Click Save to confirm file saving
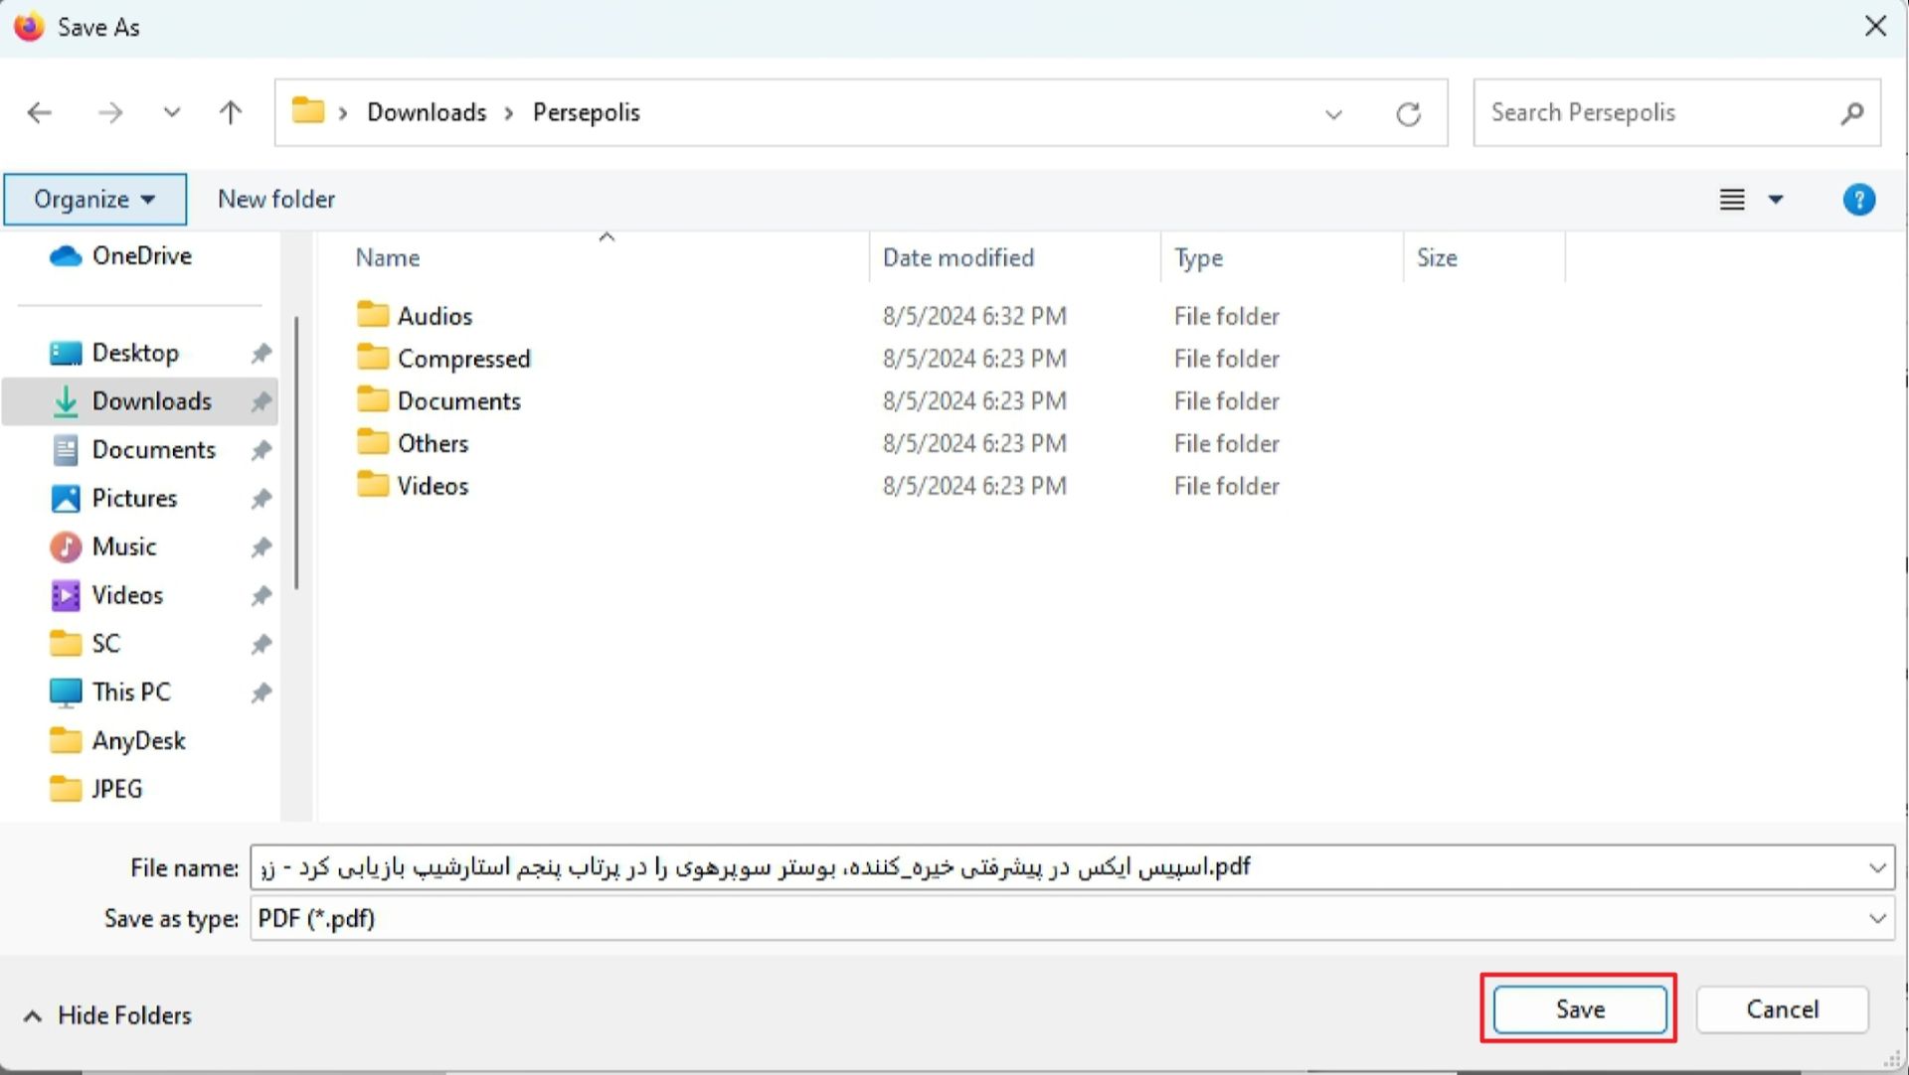Viewport: 1909px width, 1075px height. click(x=1579, y=1009)
